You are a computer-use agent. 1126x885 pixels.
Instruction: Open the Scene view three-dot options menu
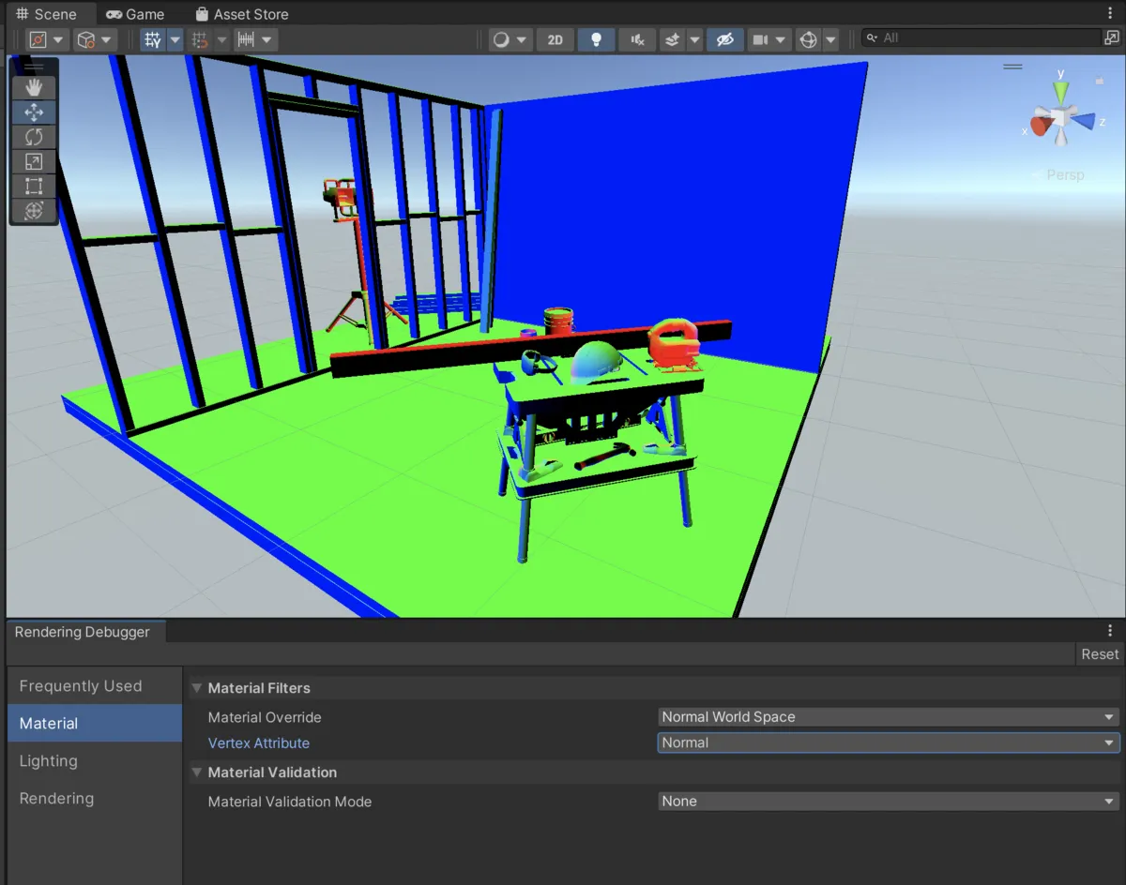(x=1111, y=14)
